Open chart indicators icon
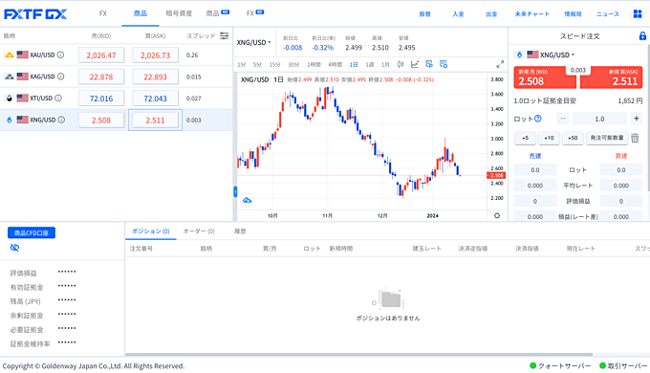The height and width of the screenshot is (373, 650). click(415, 64)
